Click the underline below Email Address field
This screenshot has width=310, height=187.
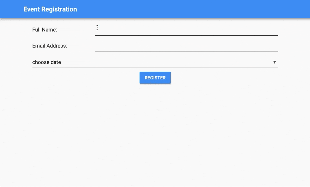point(186,51)
